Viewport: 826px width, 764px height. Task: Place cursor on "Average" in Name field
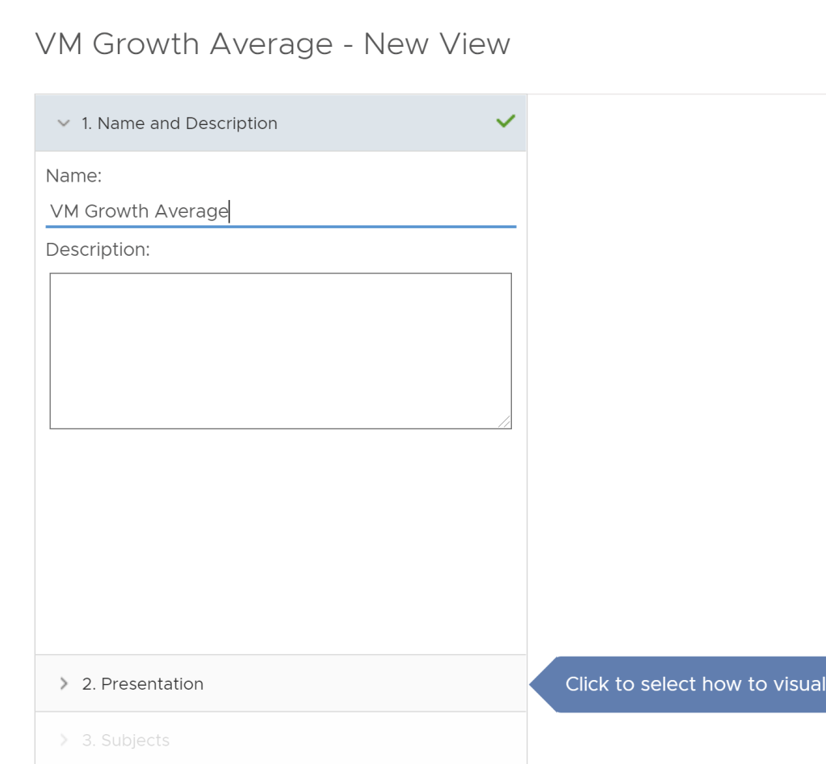pyautogui.click(x=191, y=211)
